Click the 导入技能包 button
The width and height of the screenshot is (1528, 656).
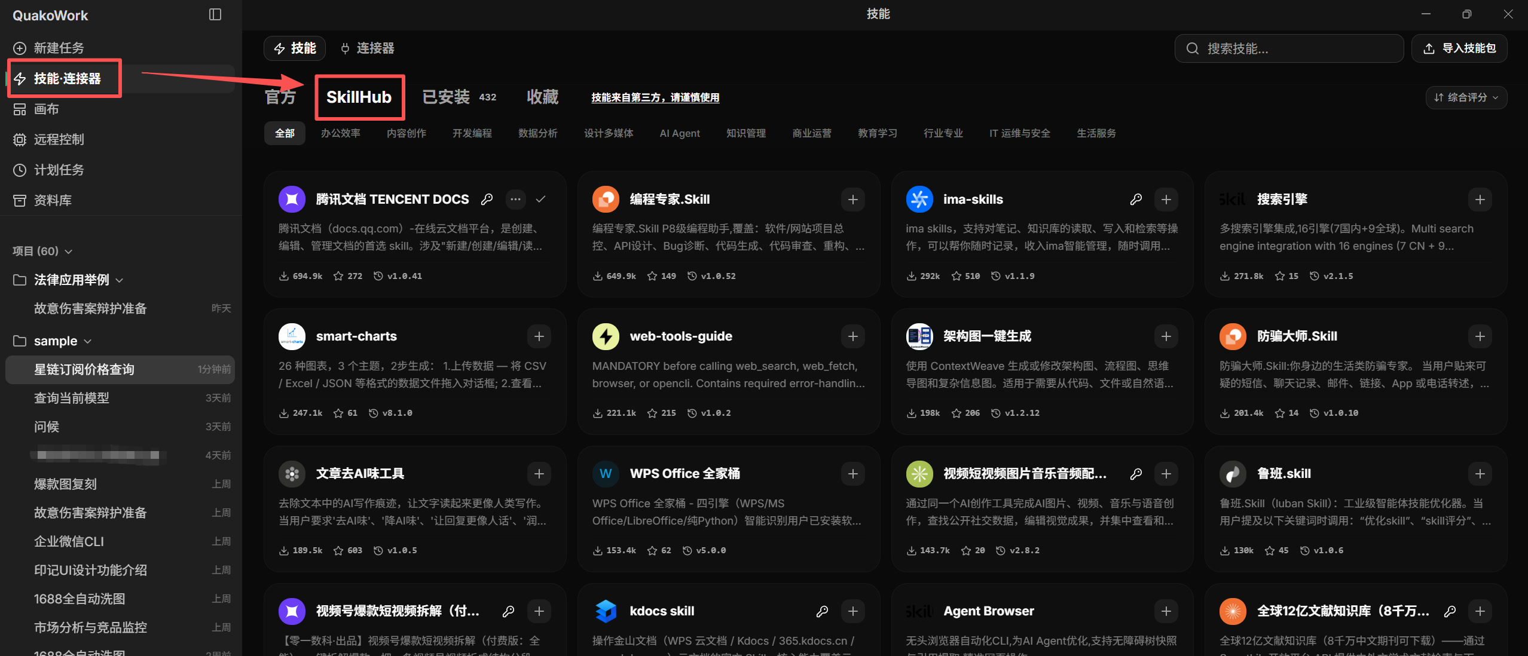(1459, 48)
